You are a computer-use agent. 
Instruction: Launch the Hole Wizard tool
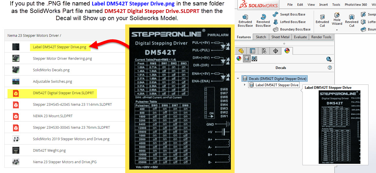coord(337,19)
